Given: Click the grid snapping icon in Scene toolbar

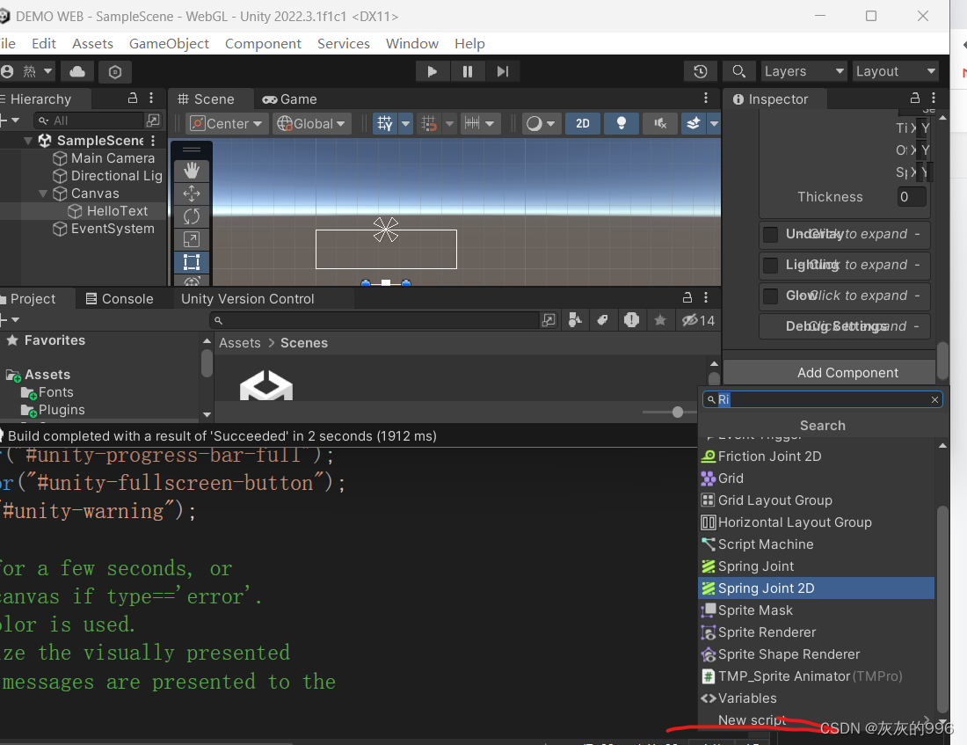Looking at the screenshot, I should coord(385,123).
